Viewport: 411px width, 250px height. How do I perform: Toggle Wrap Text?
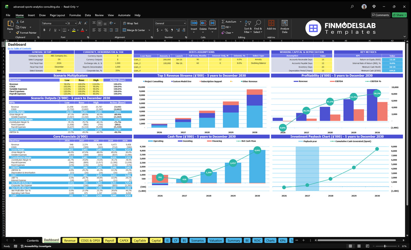[130, 23]
